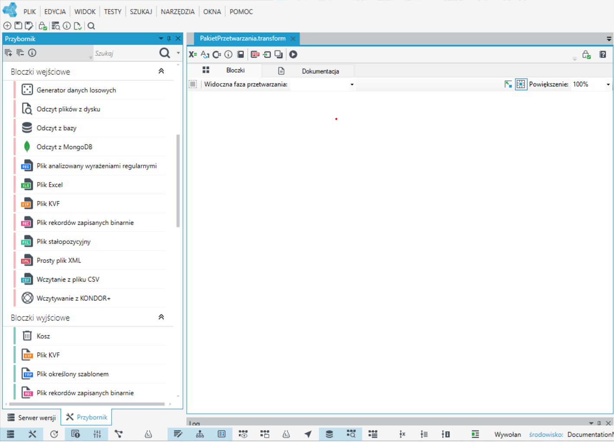The width and height of the screenshot is (614, 442).
Task: Open the NARZĘDZIA menu
Action: pos(178,12)
